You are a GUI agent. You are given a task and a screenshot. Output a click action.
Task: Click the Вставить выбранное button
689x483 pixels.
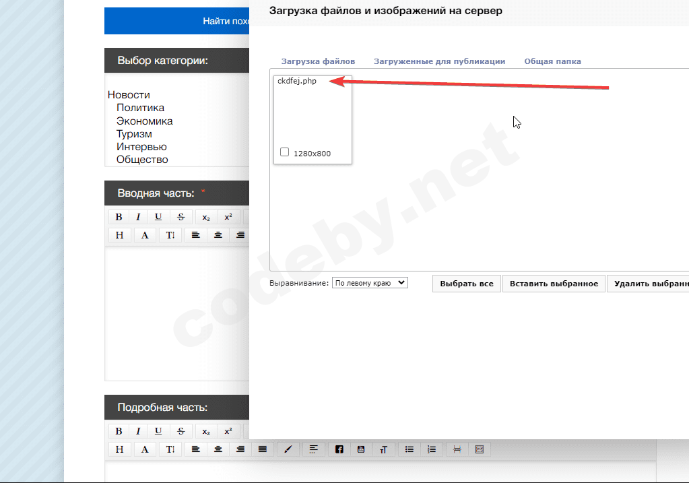[554, 284]
